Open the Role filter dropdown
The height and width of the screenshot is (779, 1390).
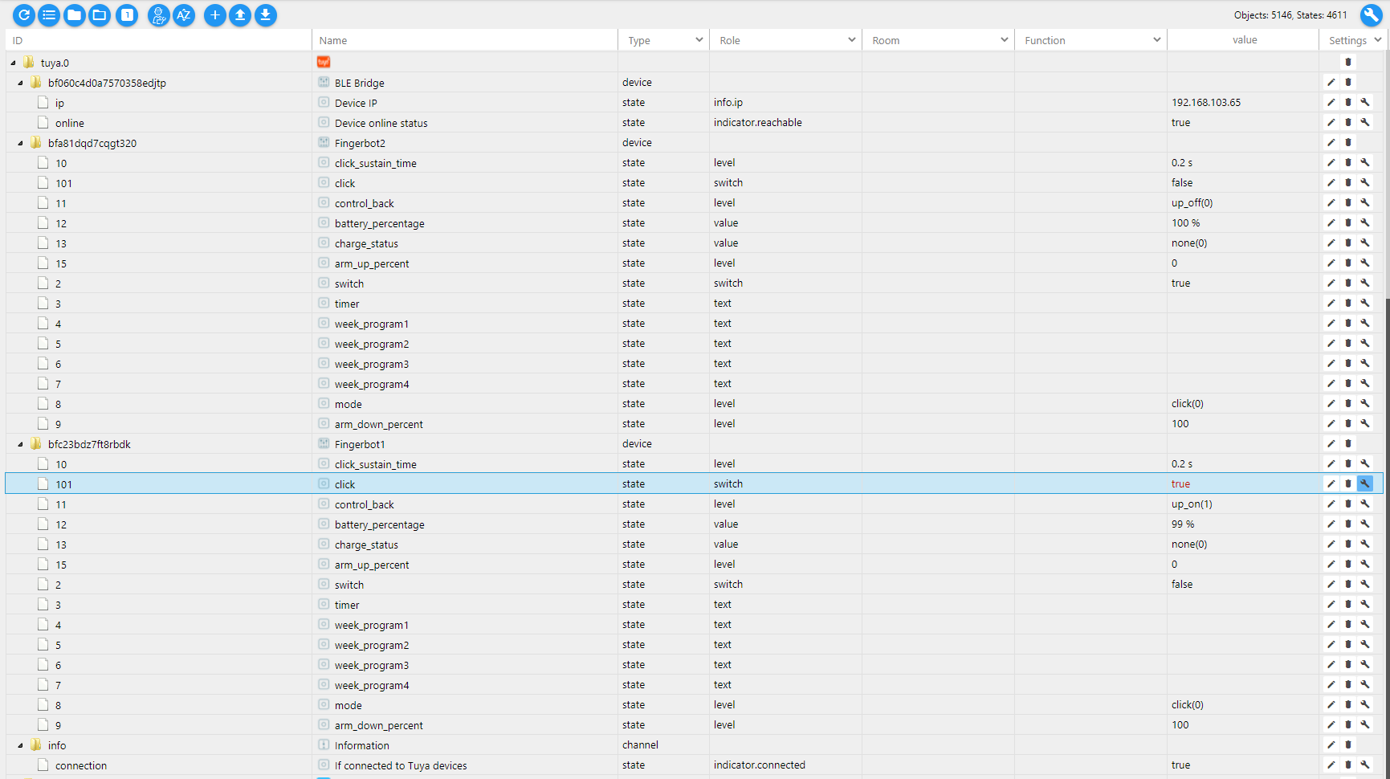pos(851,39)
